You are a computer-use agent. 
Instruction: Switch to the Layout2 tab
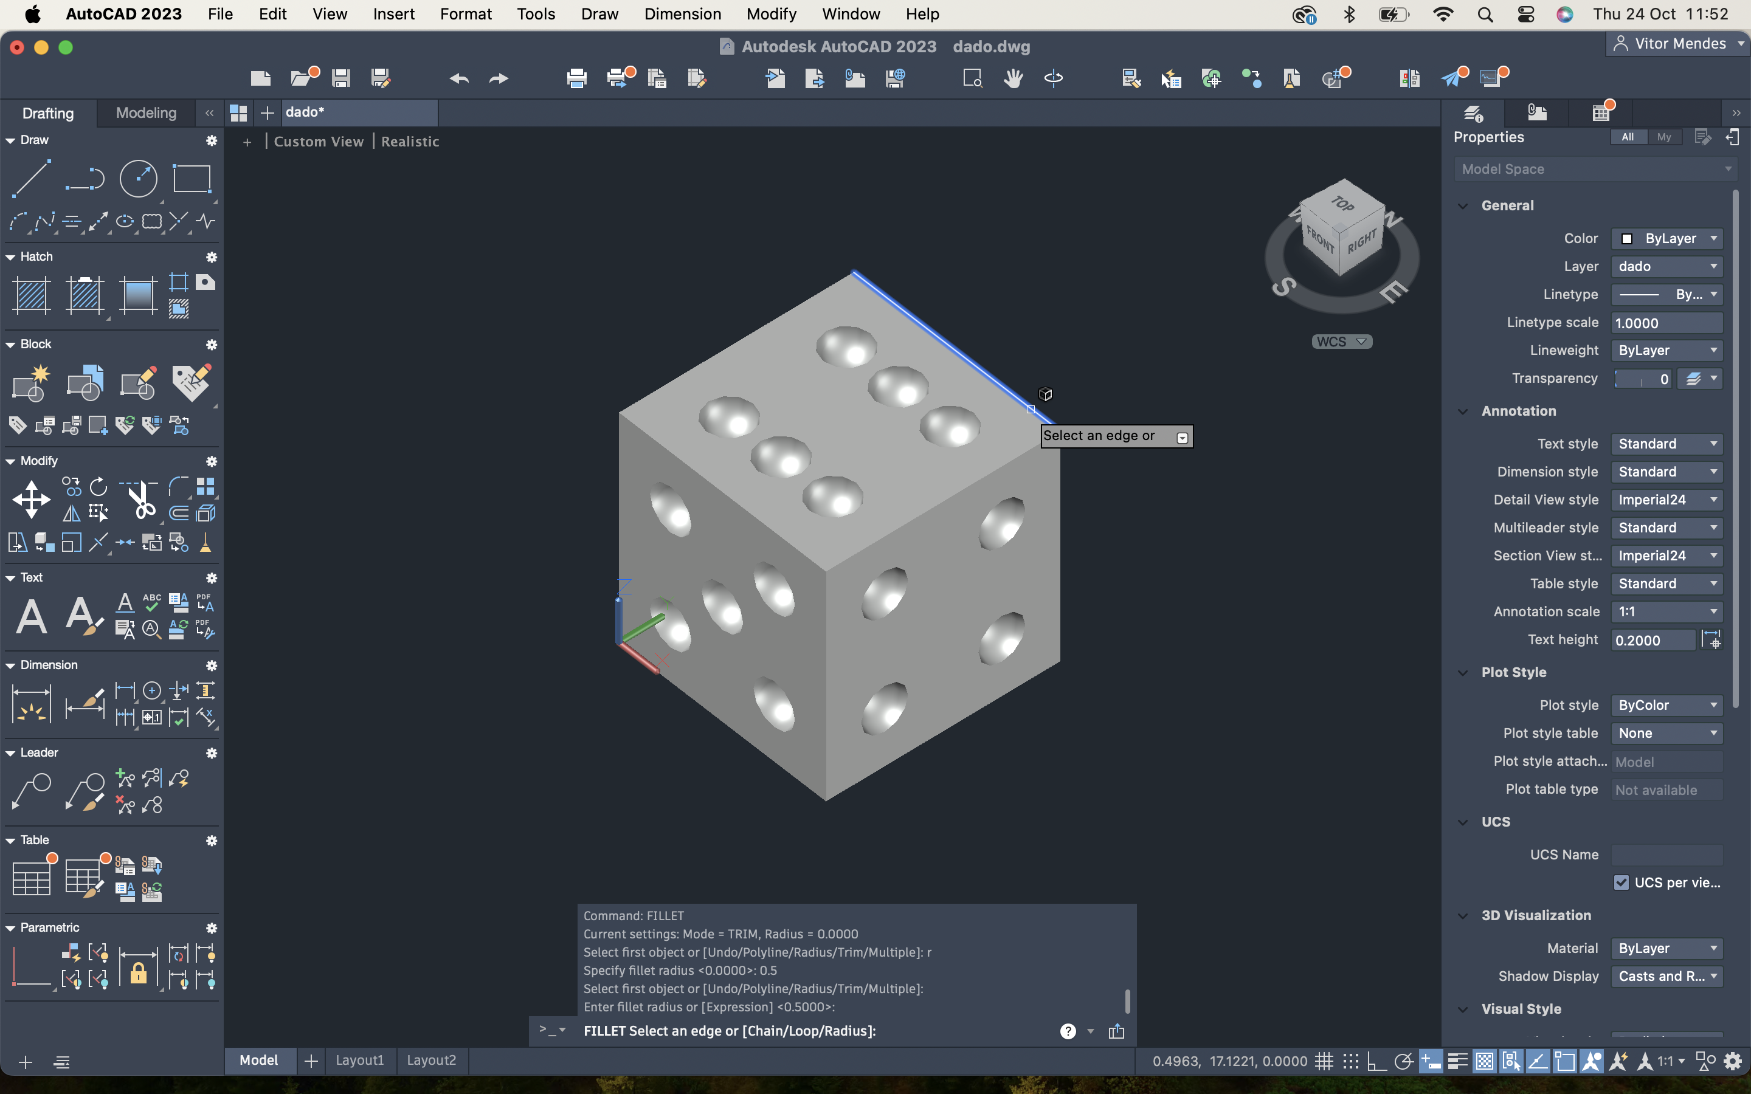[x=431, y=1060]
